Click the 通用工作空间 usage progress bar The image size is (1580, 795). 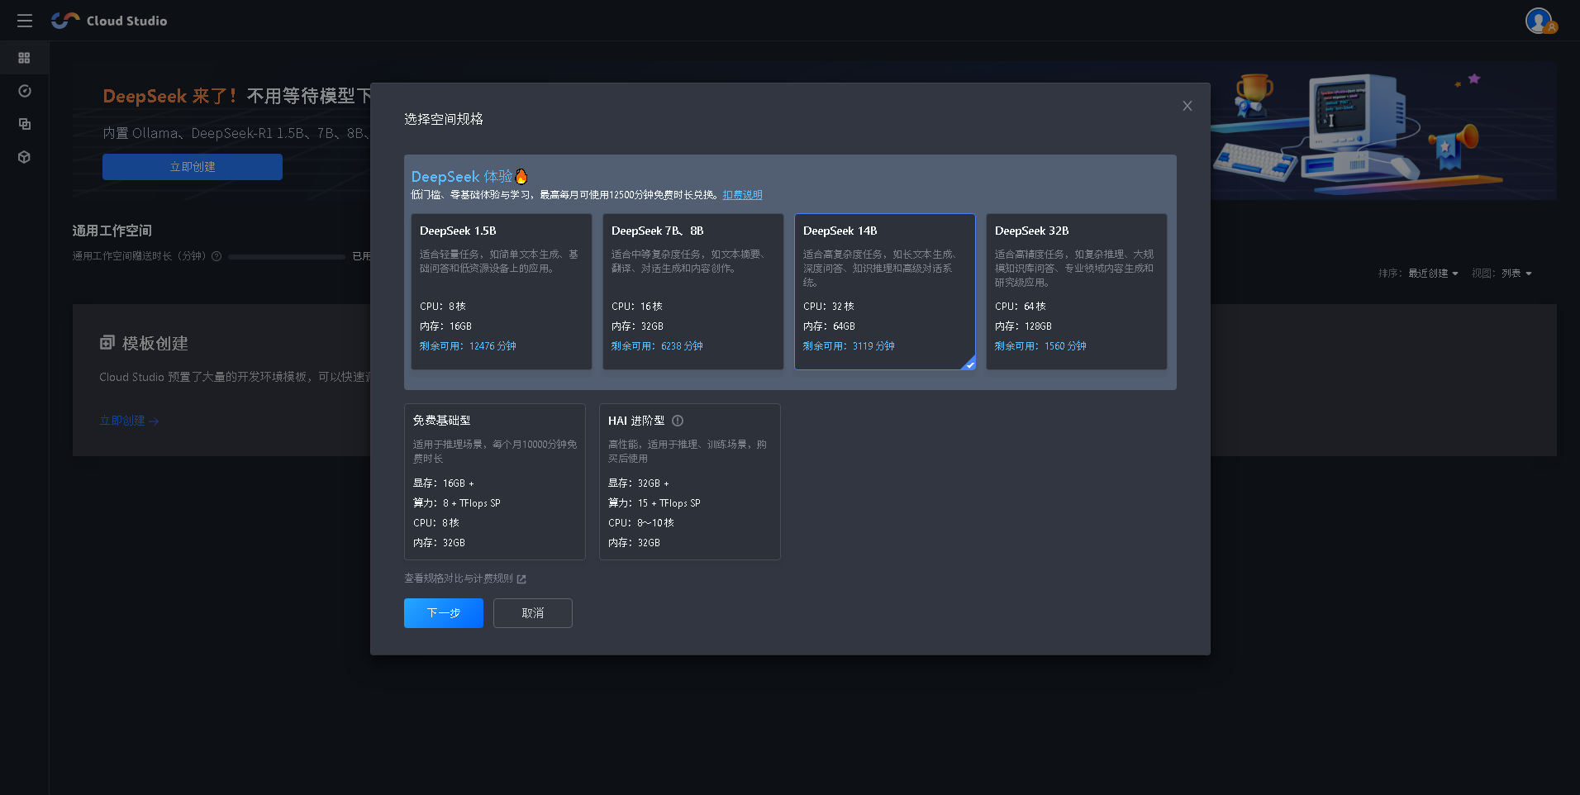[x=285, y=256]
